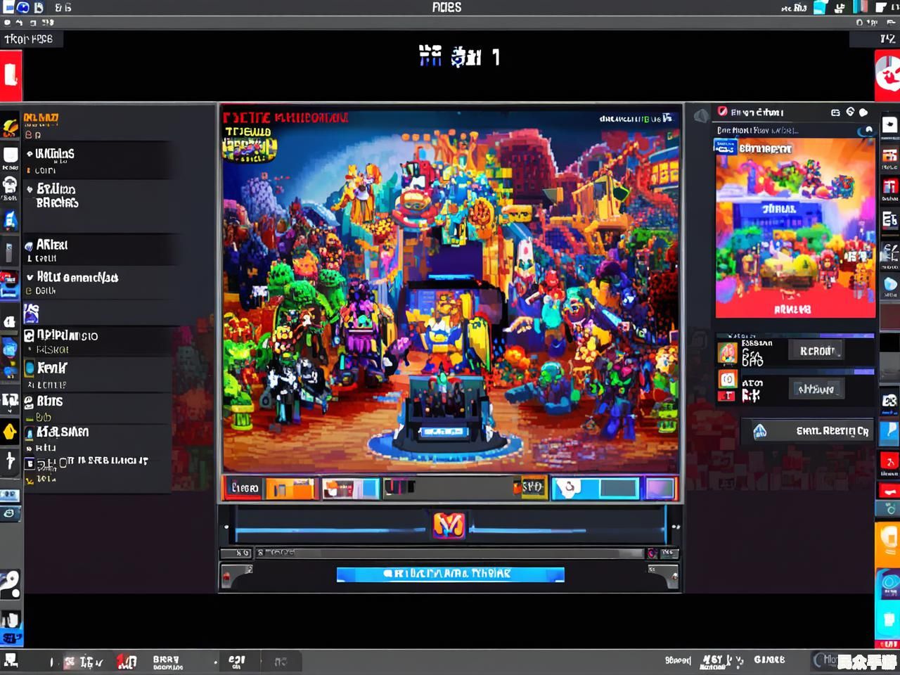Click the orange M logo below game view

coord(449,525)
